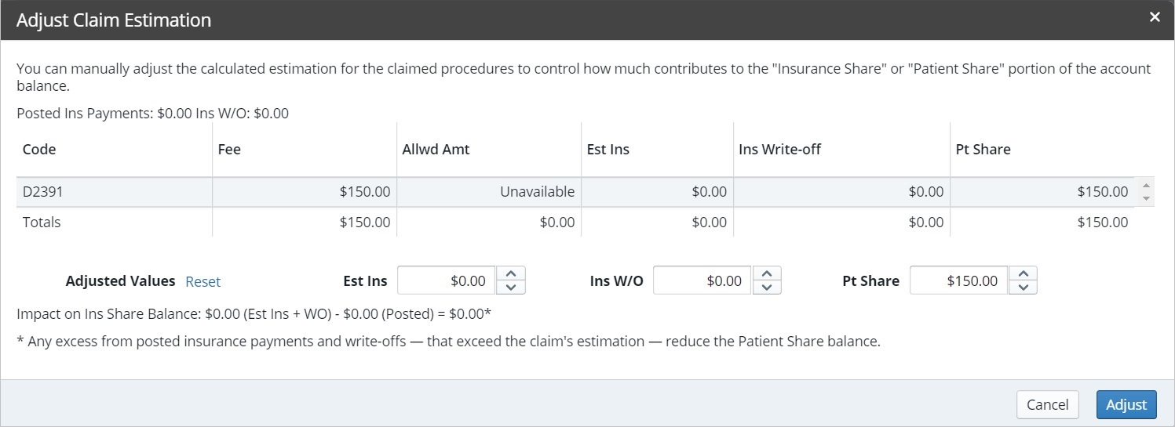Click the Code column header
The image size is (1175, 427).
coord(39,149)
